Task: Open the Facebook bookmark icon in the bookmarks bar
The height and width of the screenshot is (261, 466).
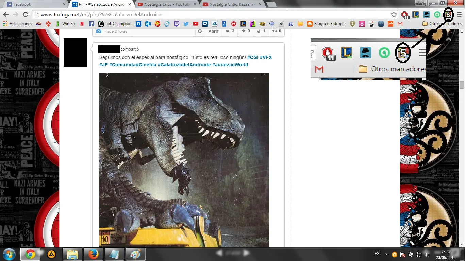Action: point(91,24)
